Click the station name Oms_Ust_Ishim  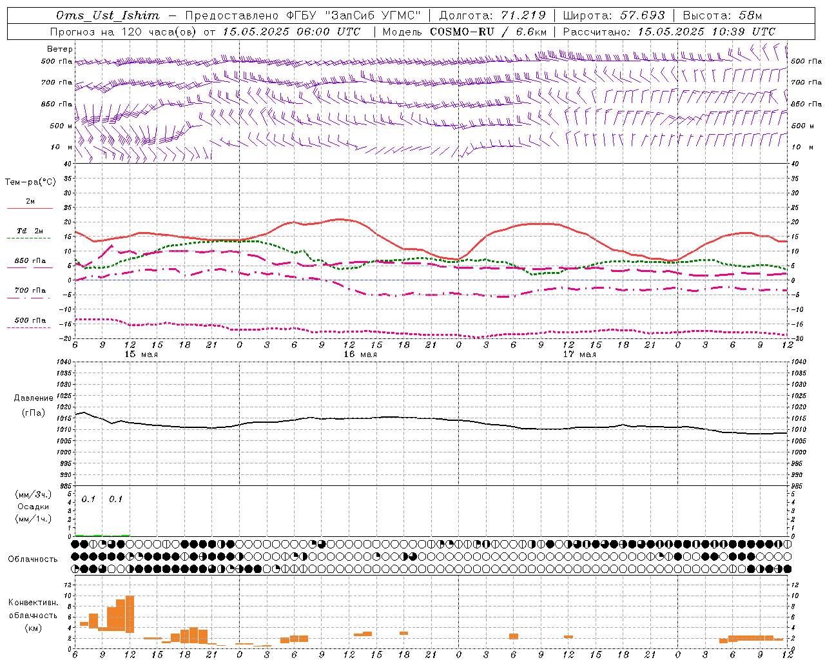(x=108, y=15)
